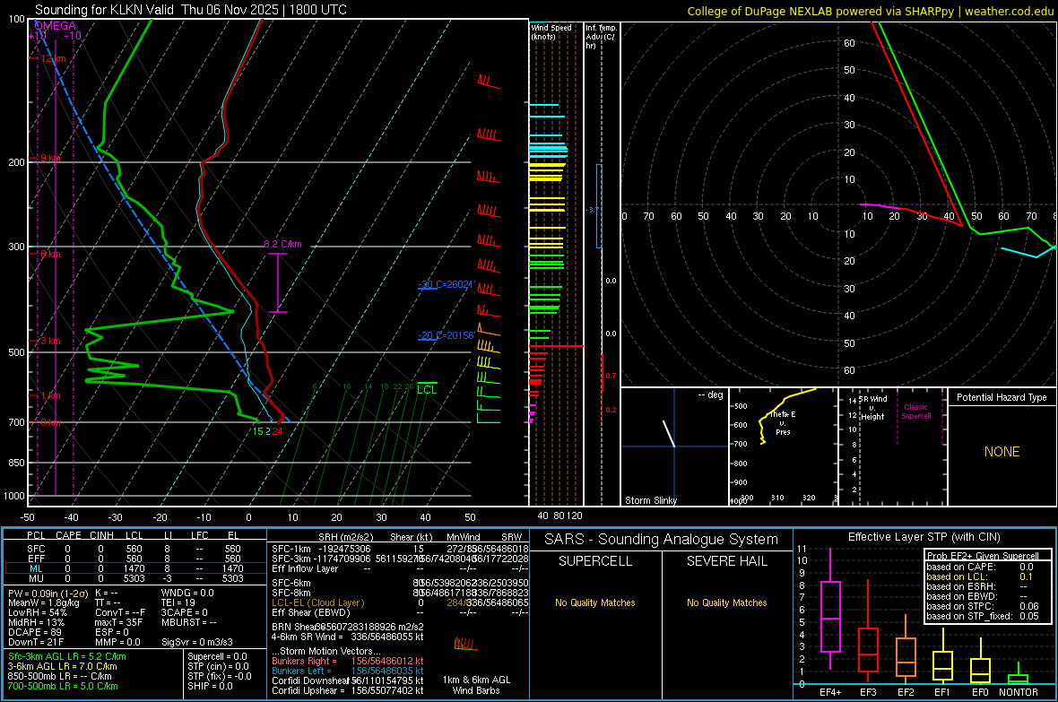Click the orange 'LCL-EL (Cloud Layer)' row label

(317, 602)
